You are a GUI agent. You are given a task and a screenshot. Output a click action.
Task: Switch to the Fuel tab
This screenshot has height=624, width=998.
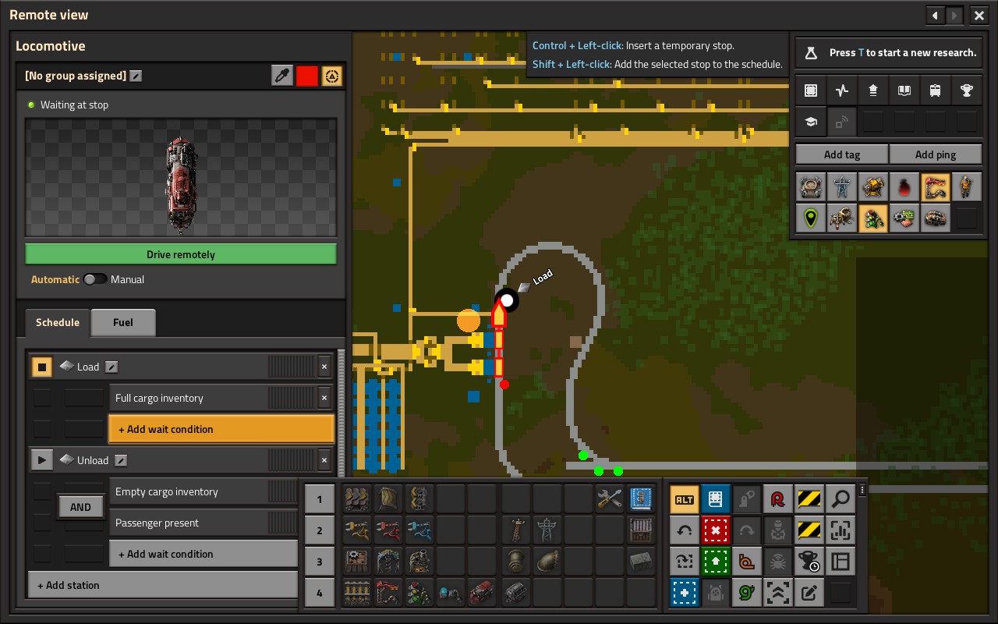[x=123, y=322]
